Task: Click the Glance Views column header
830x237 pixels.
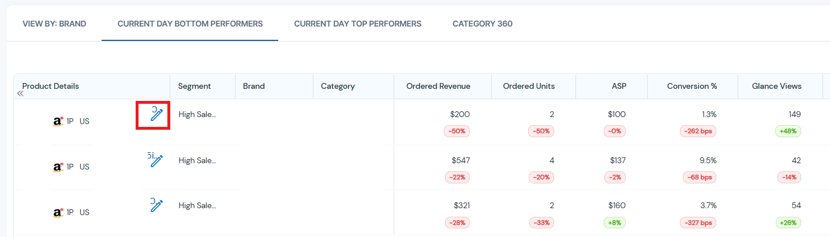Action: point(776,86)
